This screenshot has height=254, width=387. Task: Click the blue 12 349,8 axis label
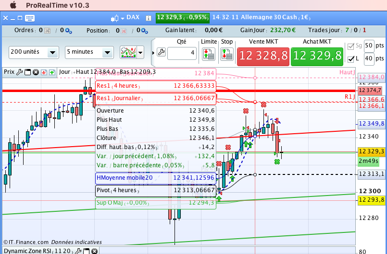click(x=372, y=123)
